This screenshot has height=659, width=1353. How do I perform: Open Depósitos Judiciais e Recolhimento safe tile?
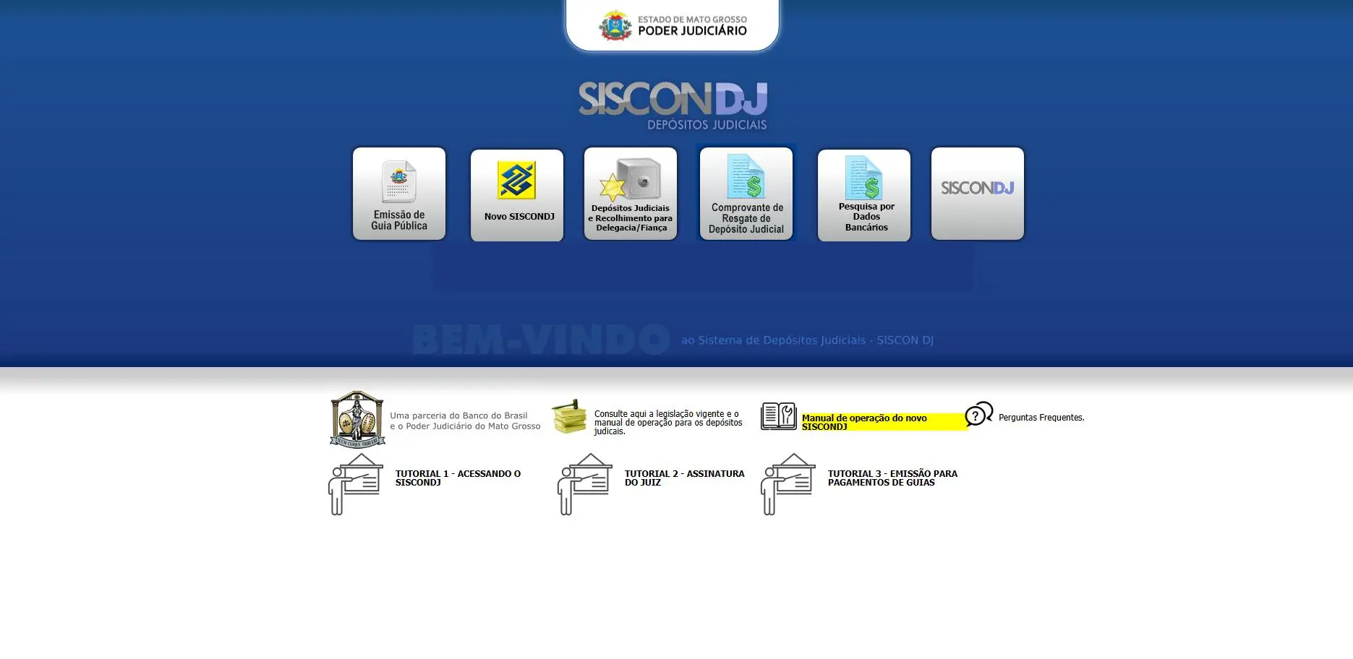631,194
